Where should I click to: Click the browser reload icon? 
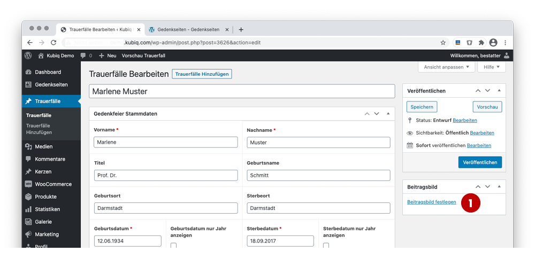point(53,42)
